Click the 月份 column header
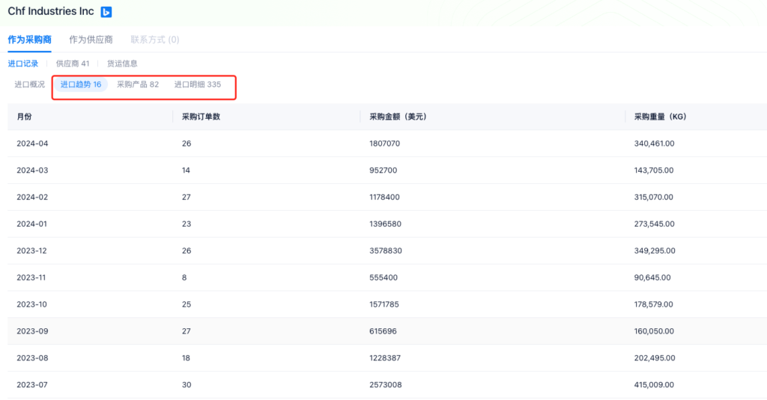The width and height of the screenshot is (767, 400). pos(25,117)
